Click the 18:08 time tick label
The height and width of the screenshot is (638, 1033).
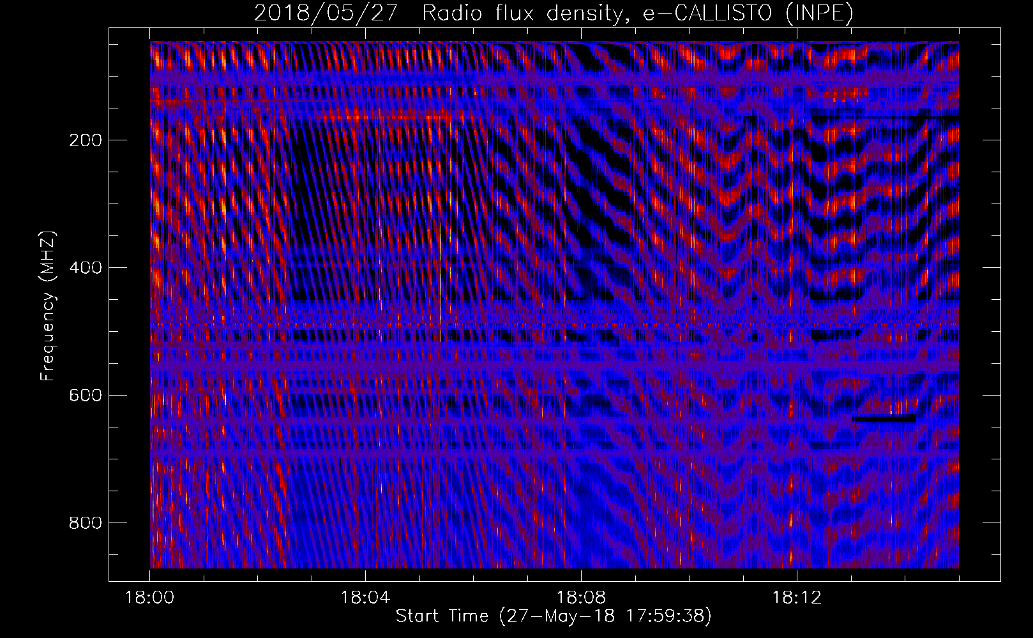[x=581, y=598]
